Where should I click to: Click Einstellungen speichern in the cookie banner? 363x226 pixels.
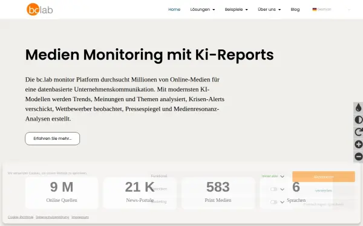[x=324, y=204]
